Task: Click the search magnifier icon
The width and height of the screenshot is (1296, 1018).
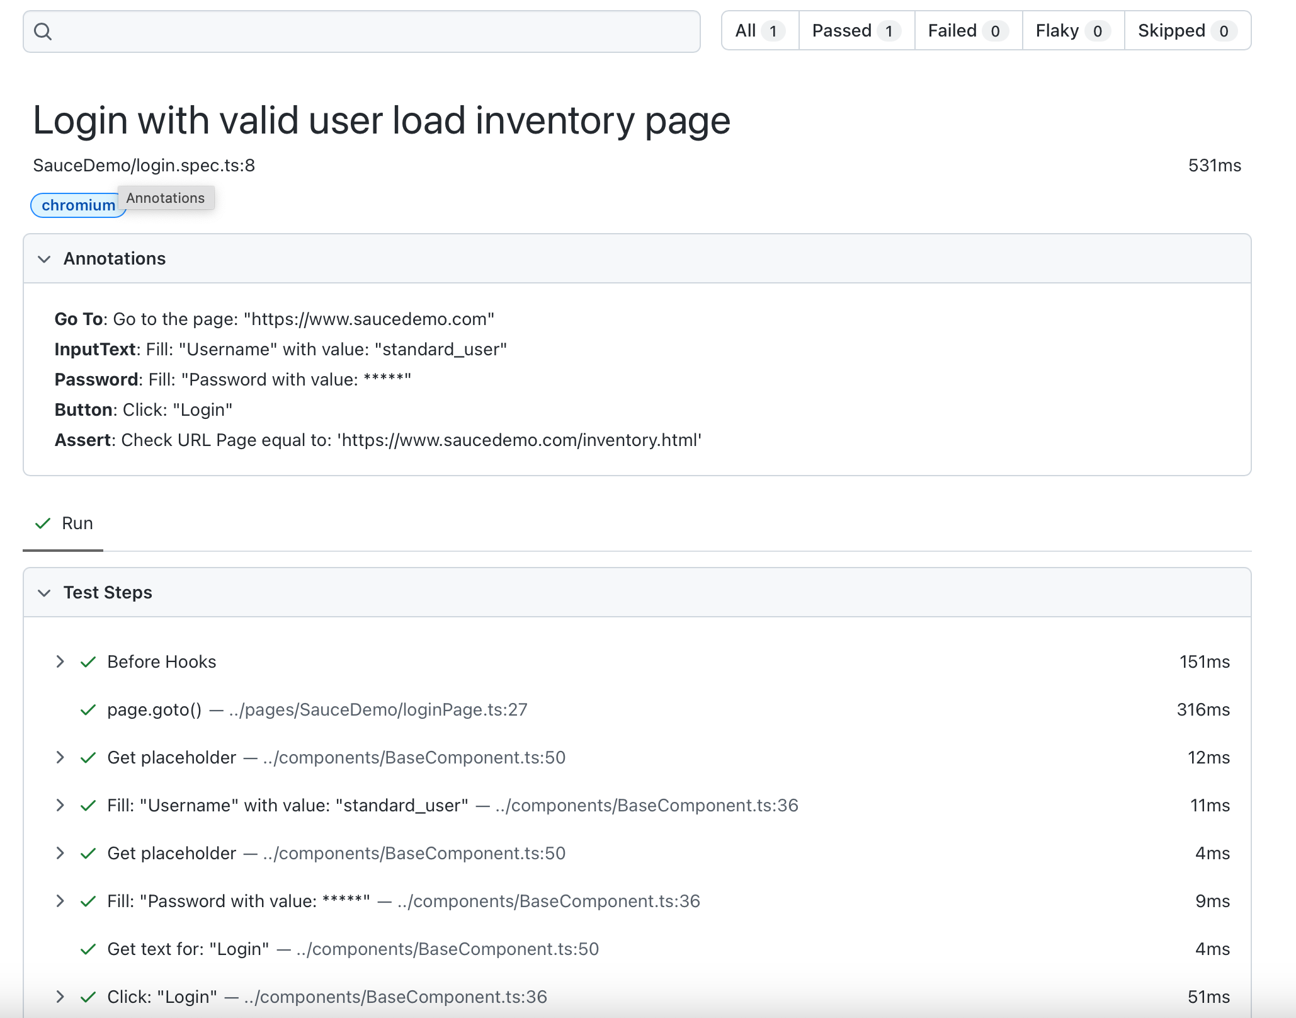Action: 43,31
